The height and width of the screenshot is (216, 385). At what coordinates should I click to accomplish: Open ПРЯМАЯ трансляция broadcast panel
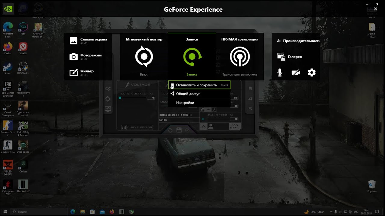[x=240, y=56]
